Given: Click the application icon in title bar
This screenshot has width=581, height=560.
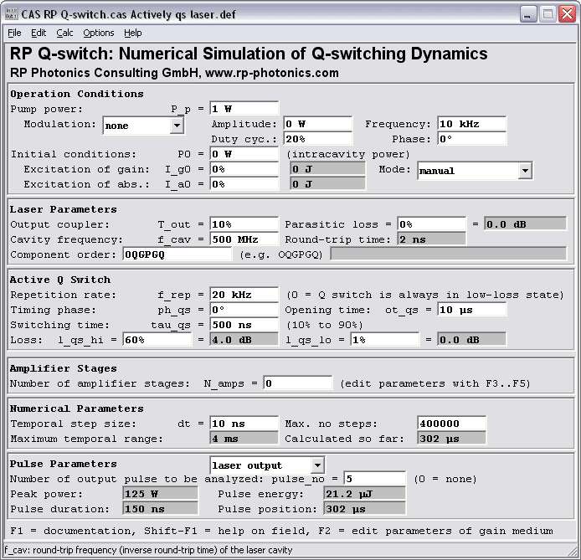Looking at the screenshot, I should tap(12, 14).
